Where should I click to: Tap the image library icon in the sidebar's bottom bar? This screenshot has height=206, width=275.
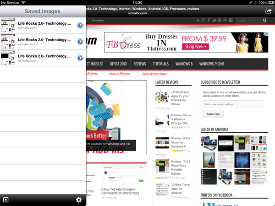point(5,200)
